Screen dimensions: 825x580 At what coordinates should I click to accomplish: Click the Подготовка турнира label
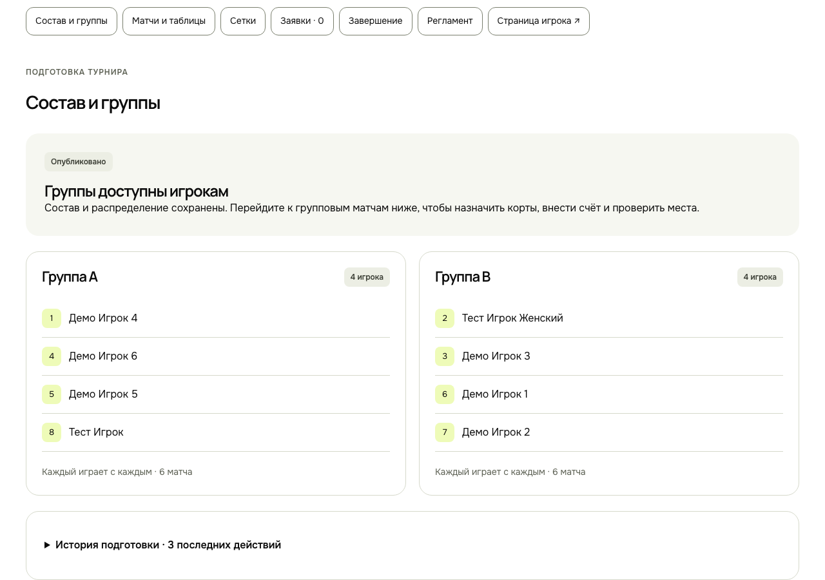pyautogui.click(x=77, y=72)
